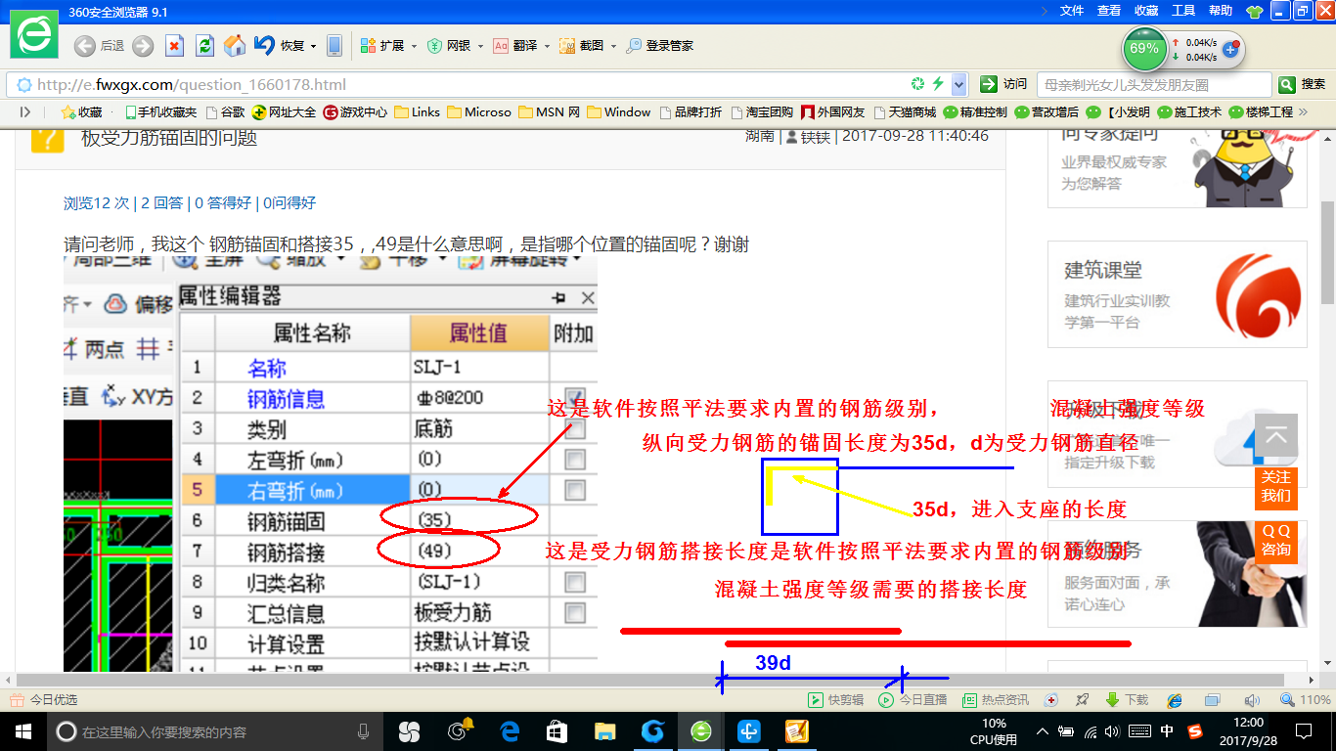This screenshot has height=751, width=1336.
Task: Open the 淘宝团购 bookmark
Action: pyautogui.click(x=763, y=111)
